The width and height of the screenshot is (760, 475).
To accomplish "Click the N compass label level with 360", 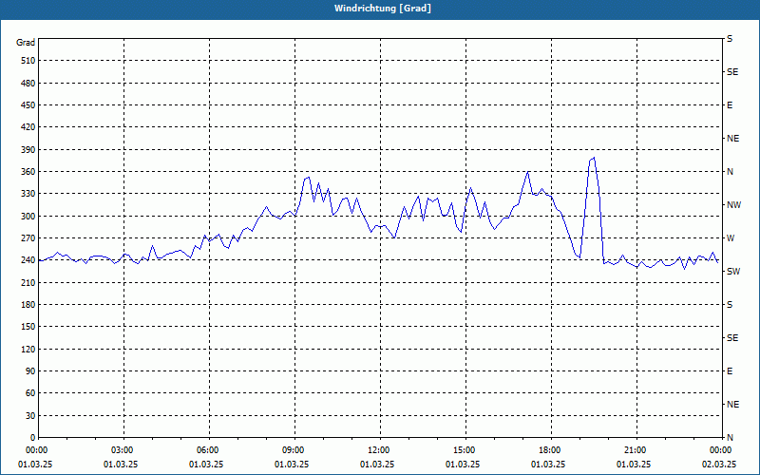I will coord(731,172).
